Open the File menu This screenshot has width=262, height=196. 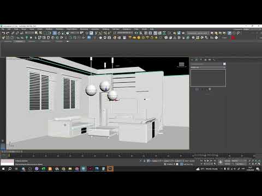(3, 29)
